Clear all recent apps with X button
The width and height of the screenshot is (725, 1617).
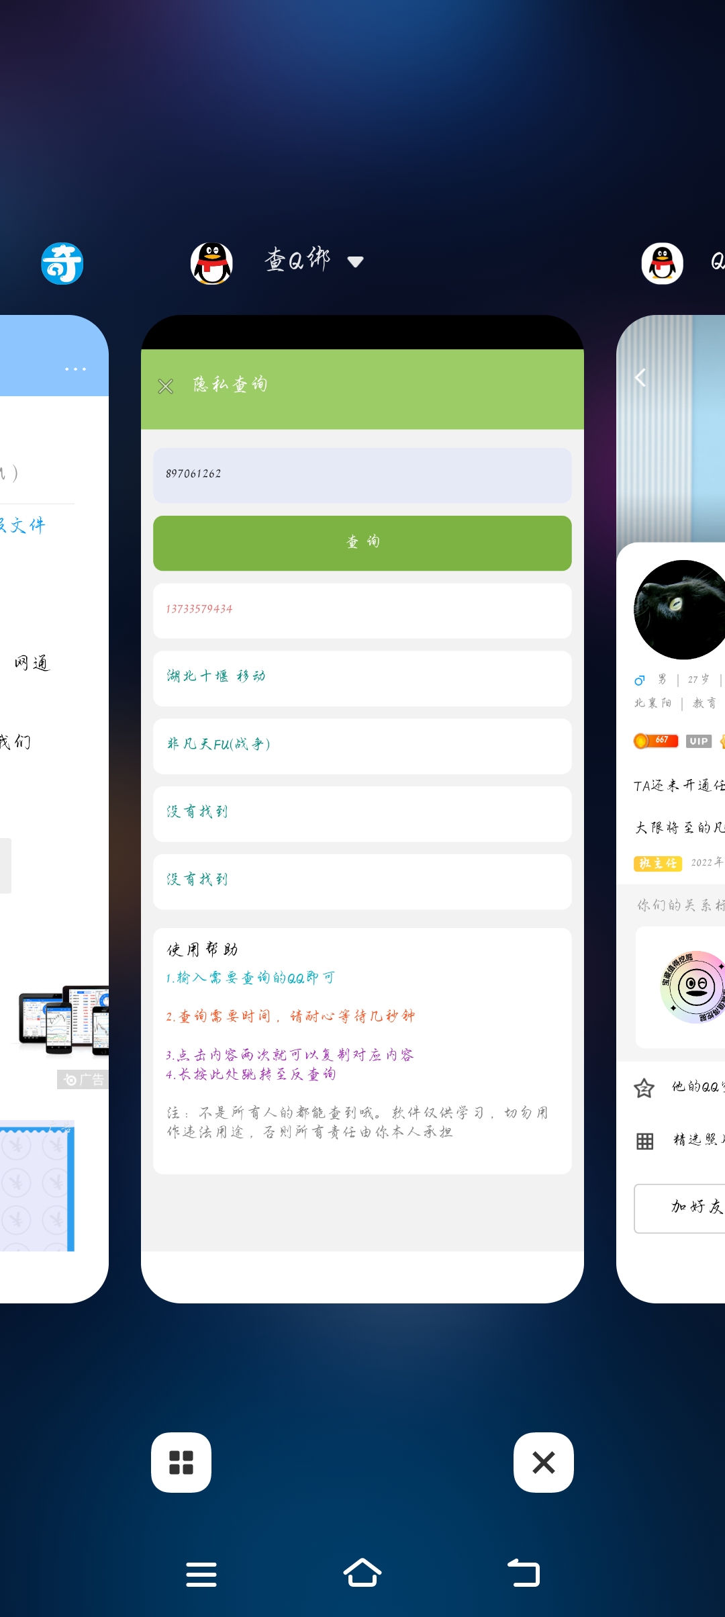click(x=544, y=1463)
